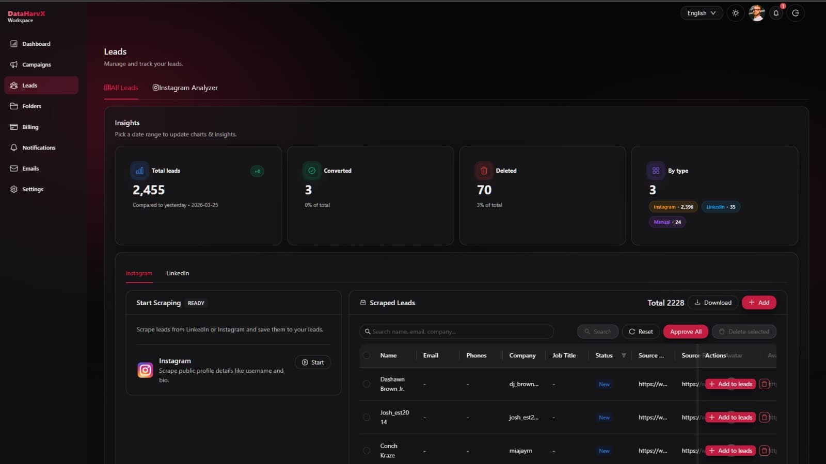
Task: Open Billing in the sidebar
Action: 30,127
